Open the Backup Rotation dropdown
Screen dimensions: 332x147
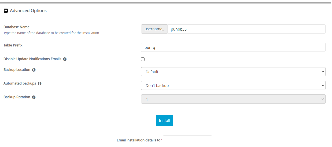point(233,99)
